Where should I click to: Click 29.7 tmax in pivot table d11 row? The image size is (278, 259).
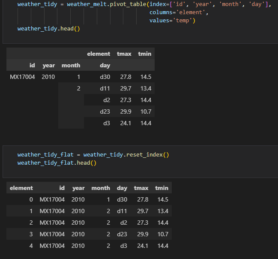[126, 88]
